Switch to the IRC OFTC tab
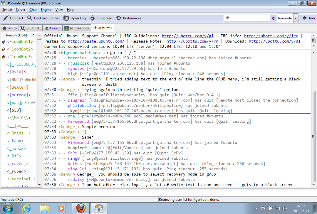This screenshot has height=214, width=317. point(31,28)
